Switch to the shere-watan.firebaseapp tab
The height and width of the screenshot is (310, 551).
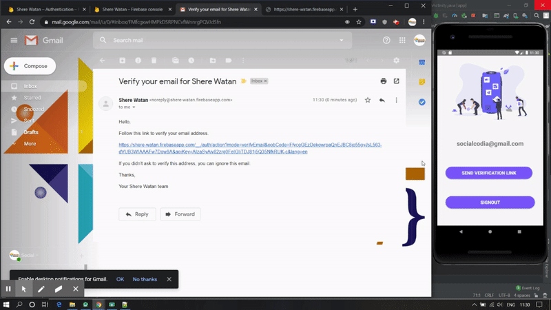[304, 10]
